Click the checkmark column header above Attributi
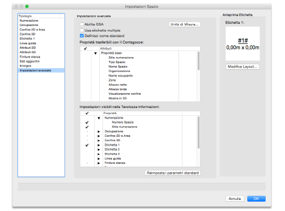This screenshot has height=211, width=285. coord(85,49)
